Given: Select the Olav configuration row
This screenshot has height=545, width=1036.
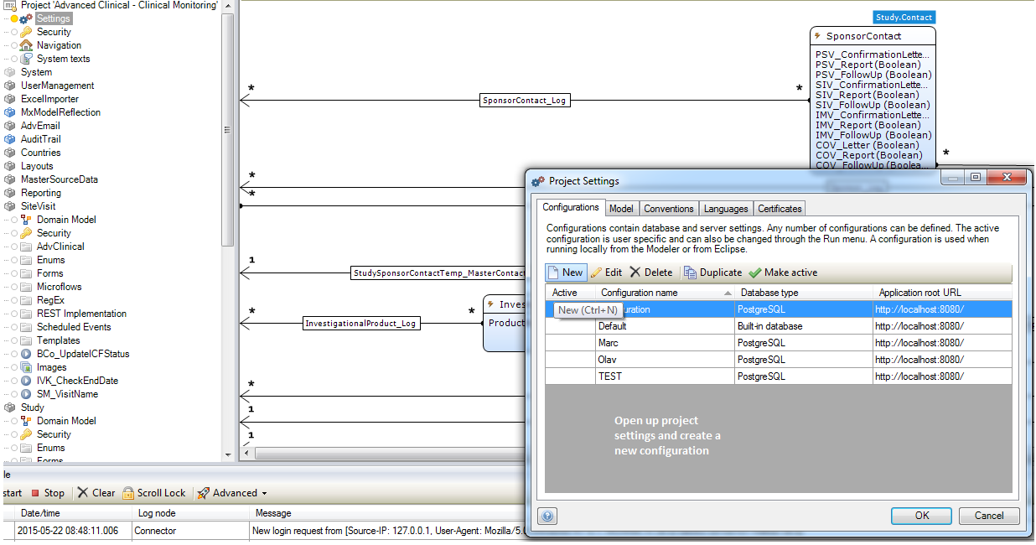Looking at the screenshot, I should (x=779, y=360).
